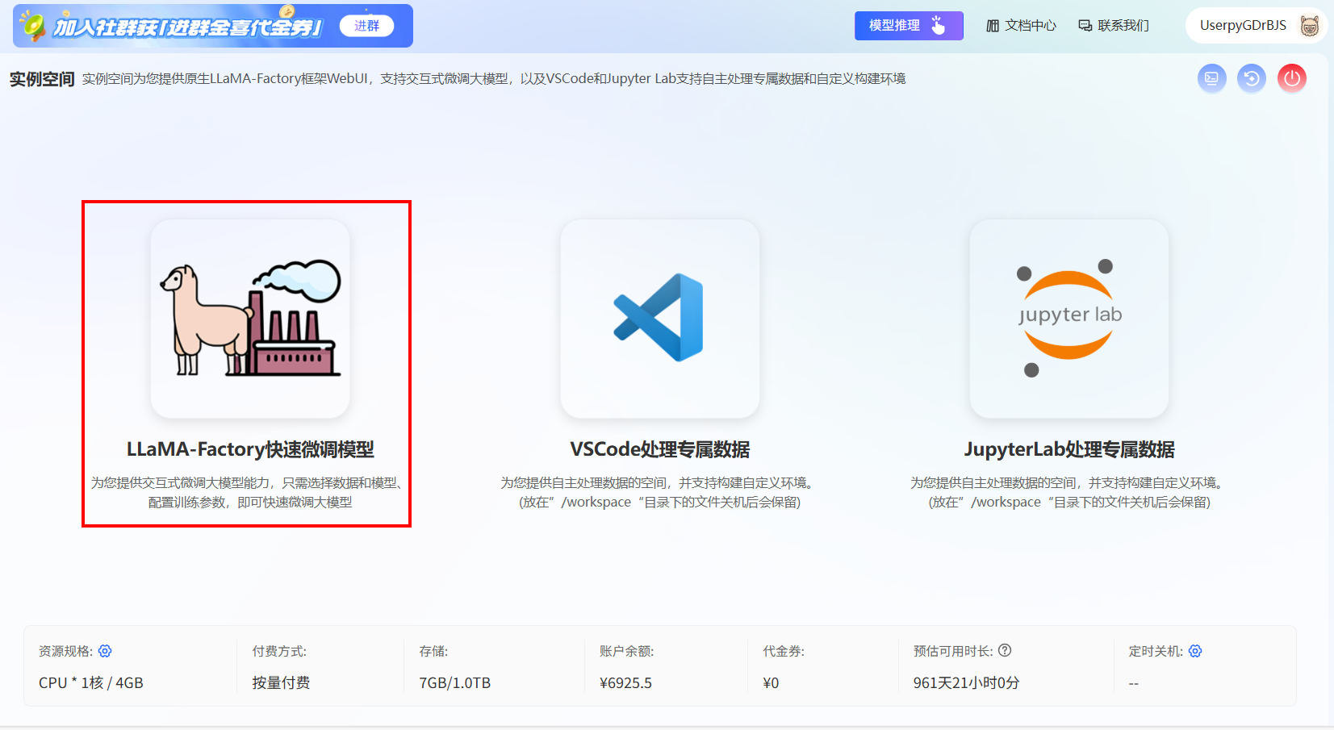Screen dimensions: 1334x730
Task: Click help icon beside 预估可用时长
Action: tap(1005, 650)
